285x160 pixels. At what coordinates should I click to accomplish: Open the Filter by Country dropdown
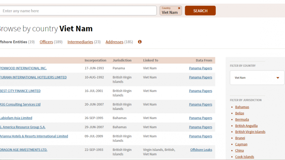coord(257,78)
